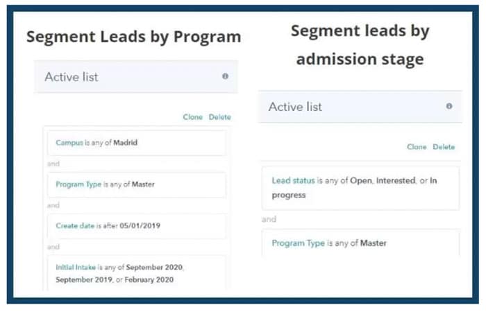Select left Active list header bar
This screenshot has height=314, width=486.
click(x=136, y=77)
